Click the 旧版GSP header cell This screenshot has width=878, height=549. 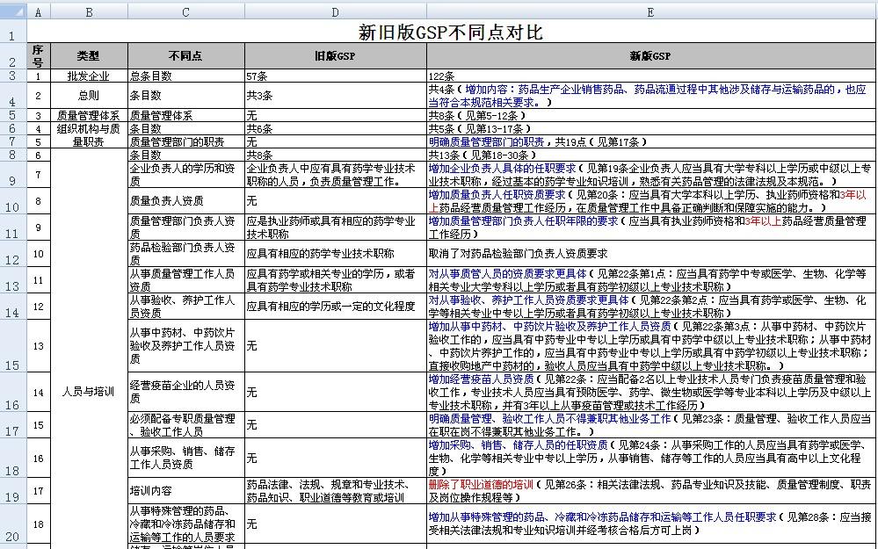(336, 56)
